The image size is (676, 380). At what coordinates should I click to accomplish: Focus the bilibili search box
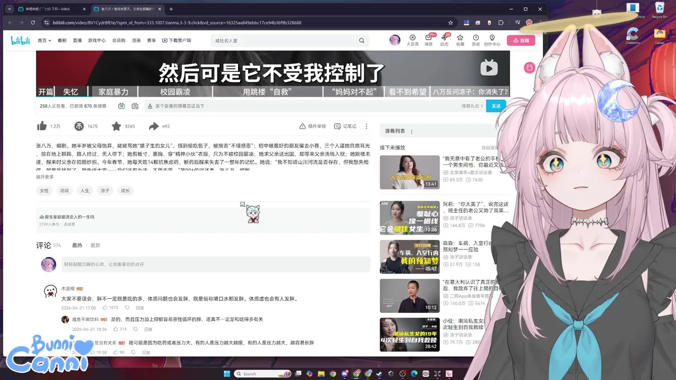click(283, 41)
